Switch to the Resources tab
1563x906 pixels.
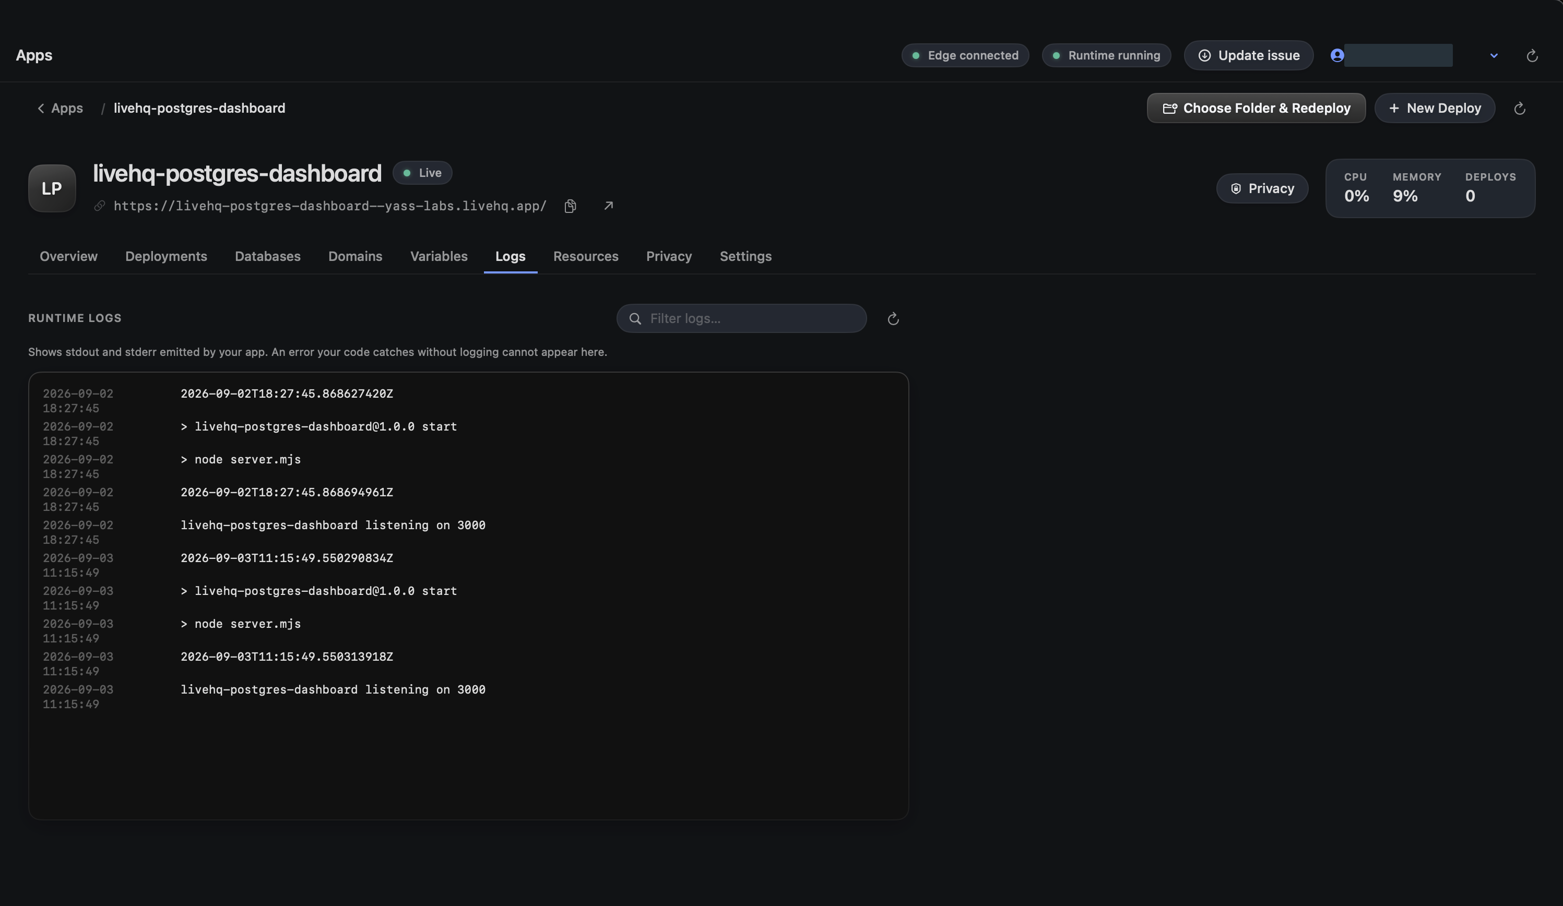(x=586, y=256)
